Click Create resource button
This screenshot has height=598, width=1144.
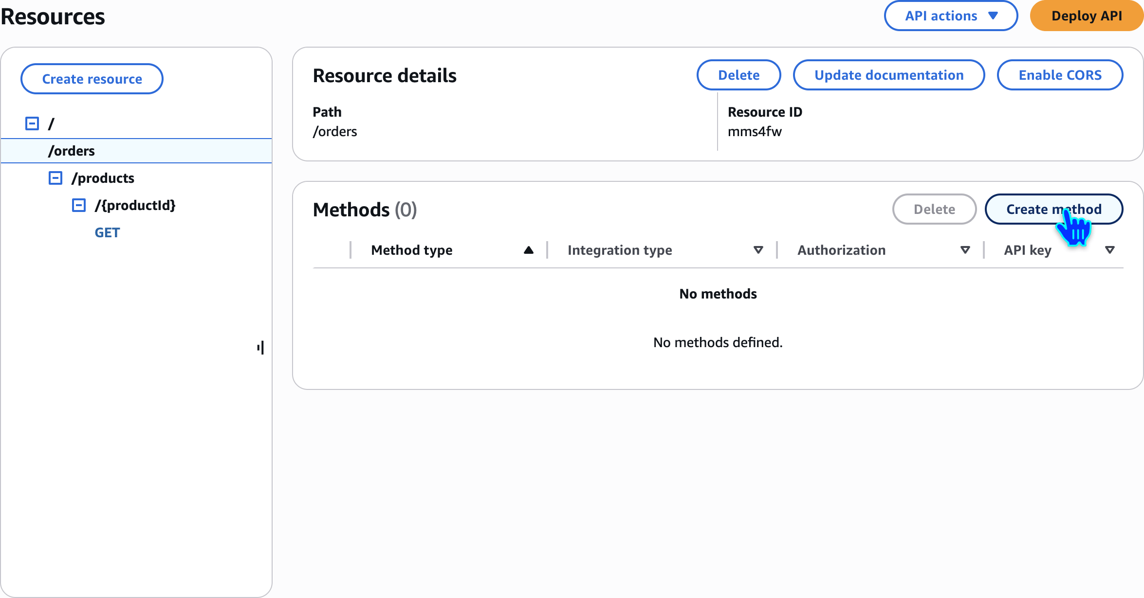92,79
